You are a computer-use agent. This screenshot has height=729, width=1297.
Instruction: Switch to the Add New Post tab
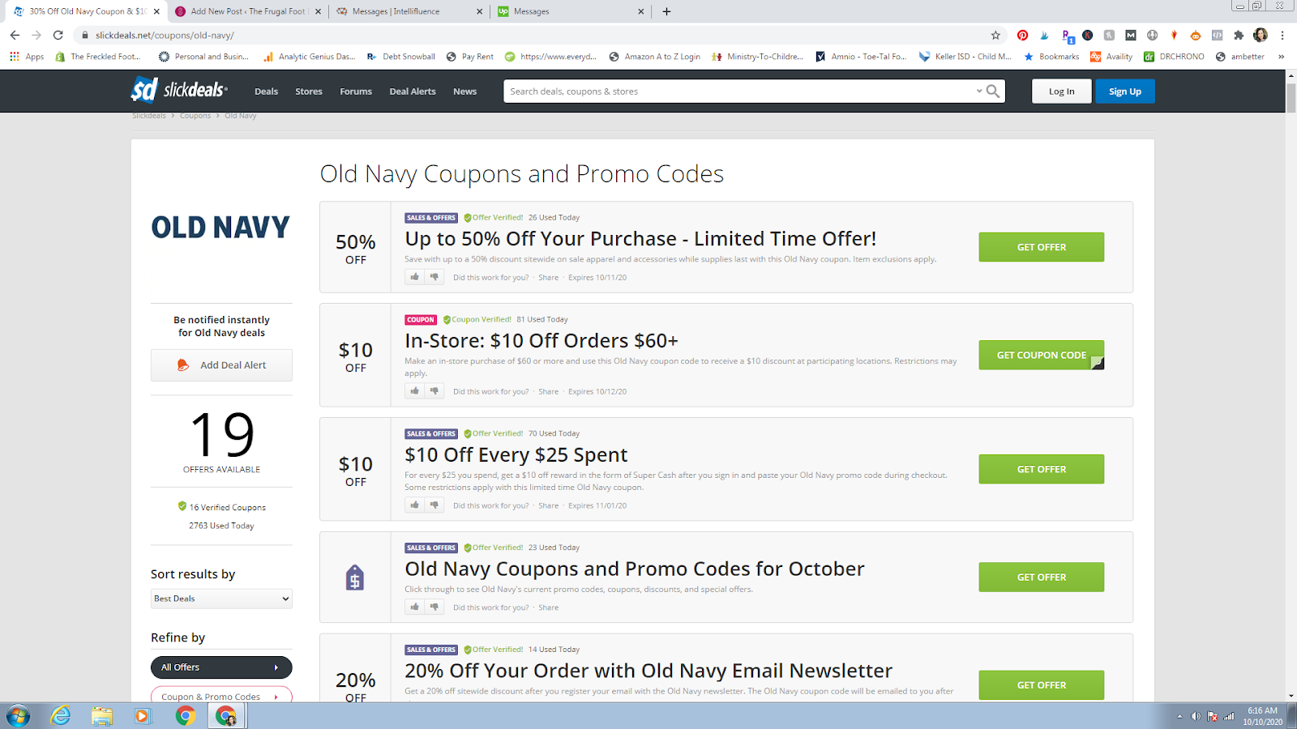pos(247,11)
